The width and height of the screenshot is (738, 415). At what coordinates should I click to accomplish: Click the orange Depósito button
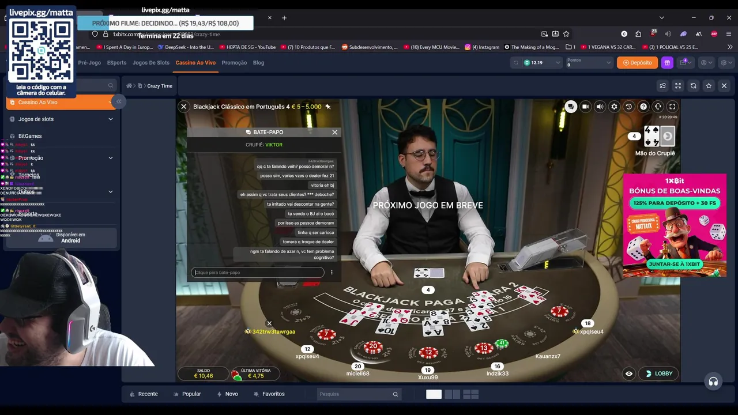637,62
